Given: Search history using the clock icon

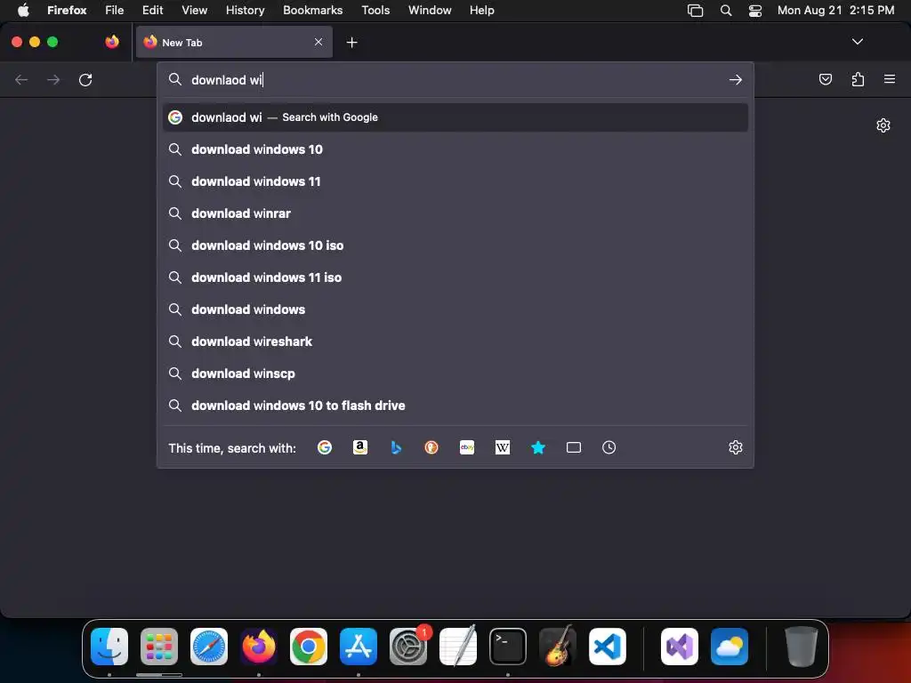Looking at the screenshot, I should [x=609, y=447].
